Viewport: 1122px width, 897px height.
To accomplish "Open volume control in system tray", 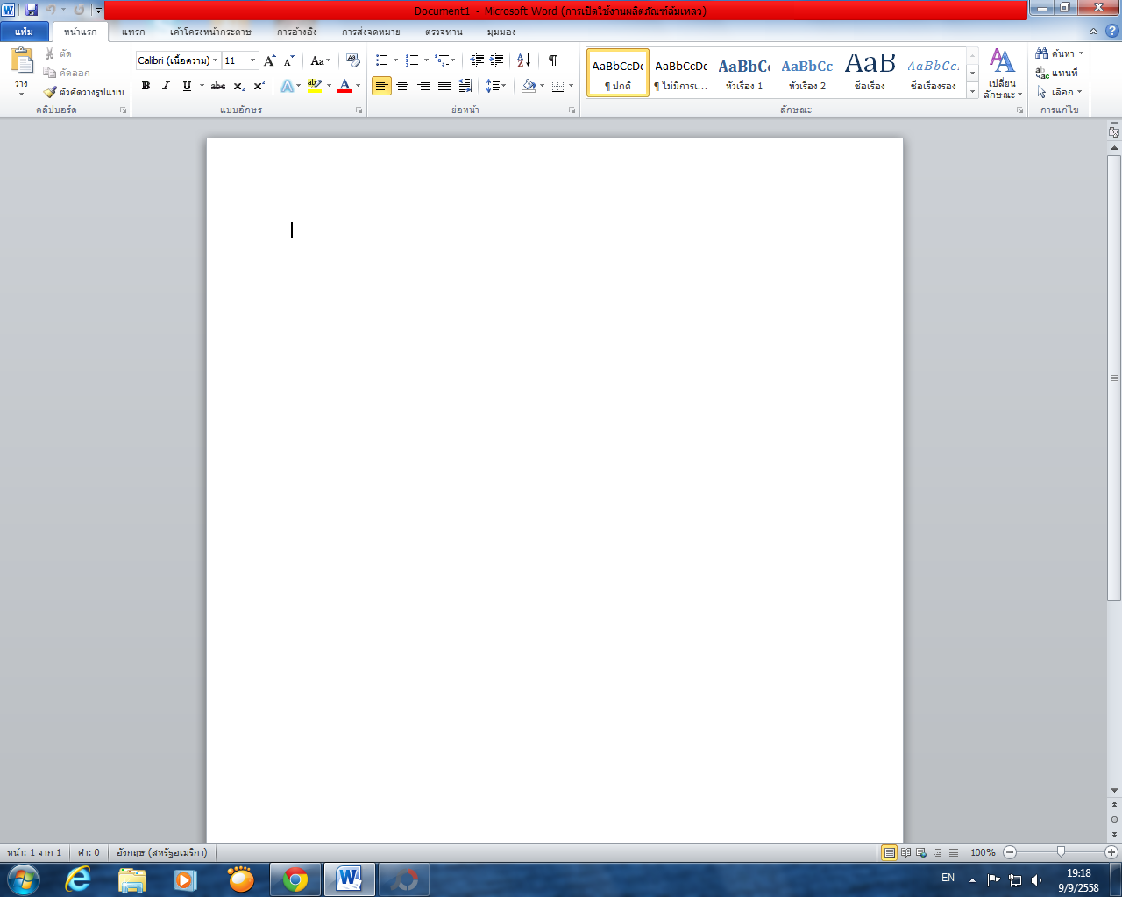I will click(1037, 880).
